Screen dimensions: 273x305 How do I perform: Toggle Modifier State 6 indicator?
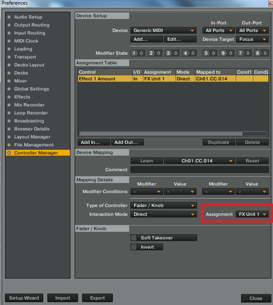pyautogui.click(x=227, y=53)
